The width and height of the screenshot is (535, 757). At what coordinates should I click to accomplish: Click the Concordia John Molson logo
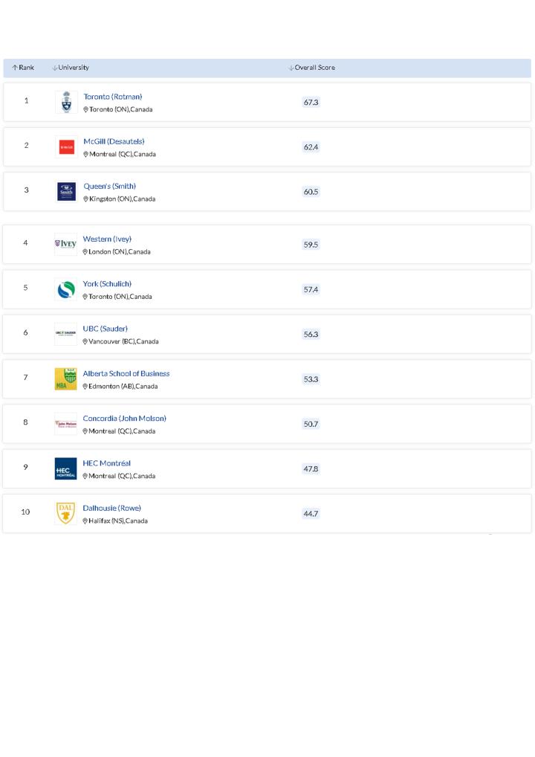(65, 424)
